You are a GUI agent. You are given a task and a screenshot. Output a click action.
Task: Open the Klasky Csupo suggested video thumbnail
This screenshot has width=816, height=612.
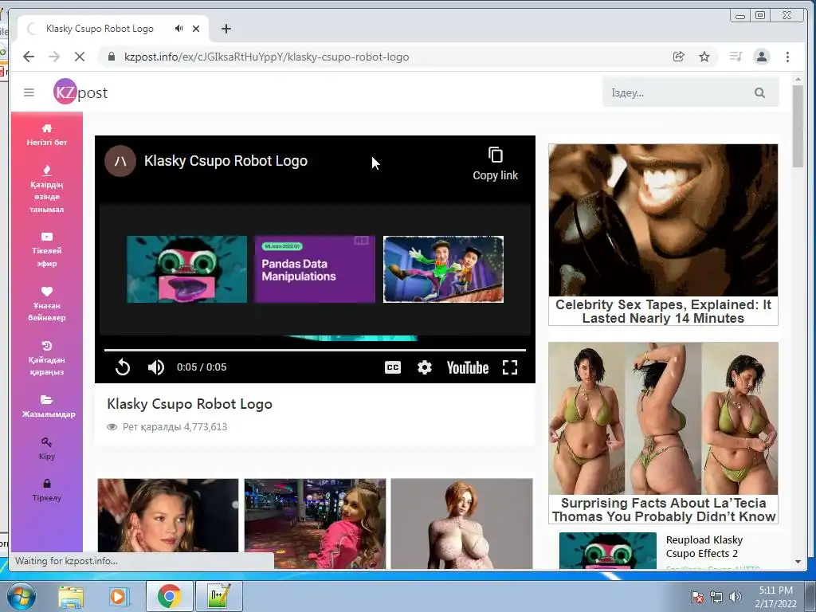coord(186,269)
